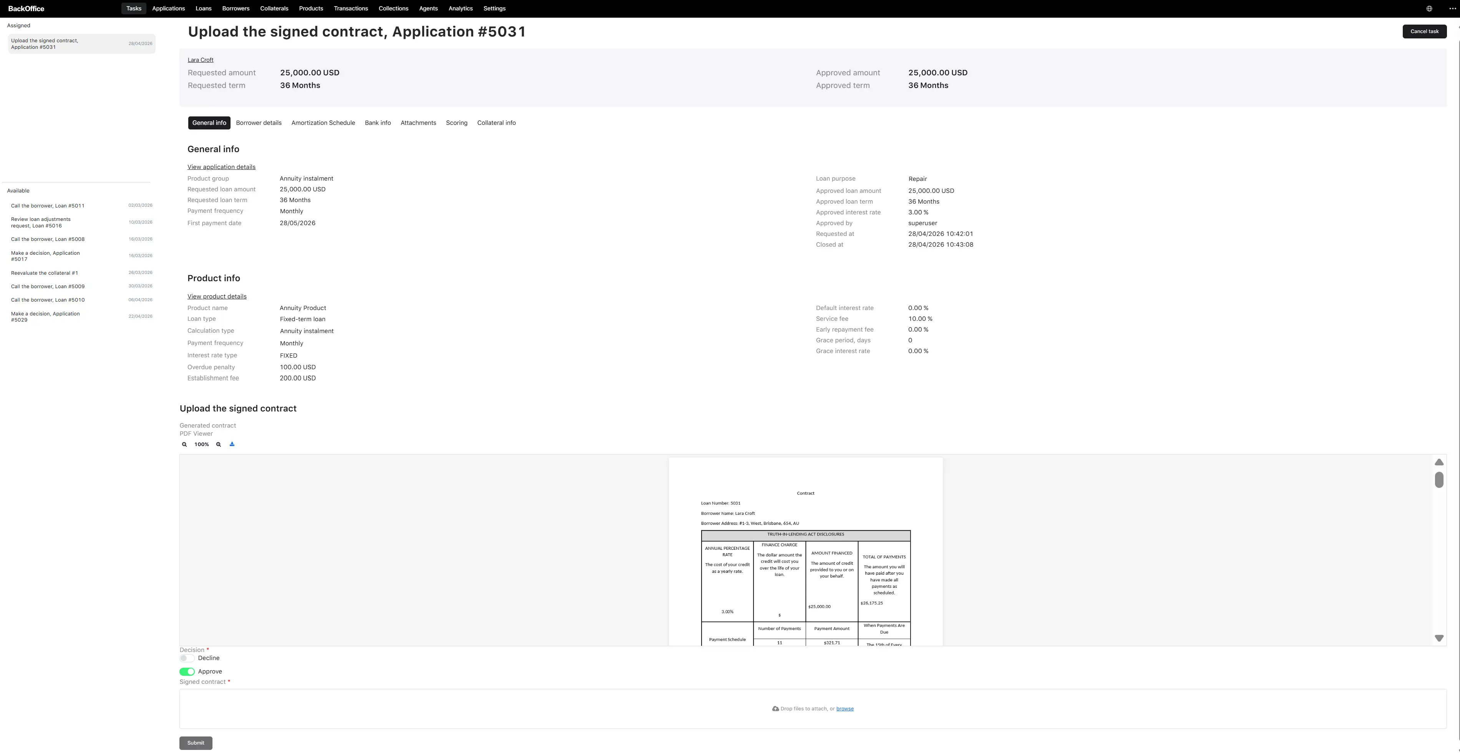
Task: Toggle the Decline decision switch
Action: pyautogui.click(x=186, y=658)
